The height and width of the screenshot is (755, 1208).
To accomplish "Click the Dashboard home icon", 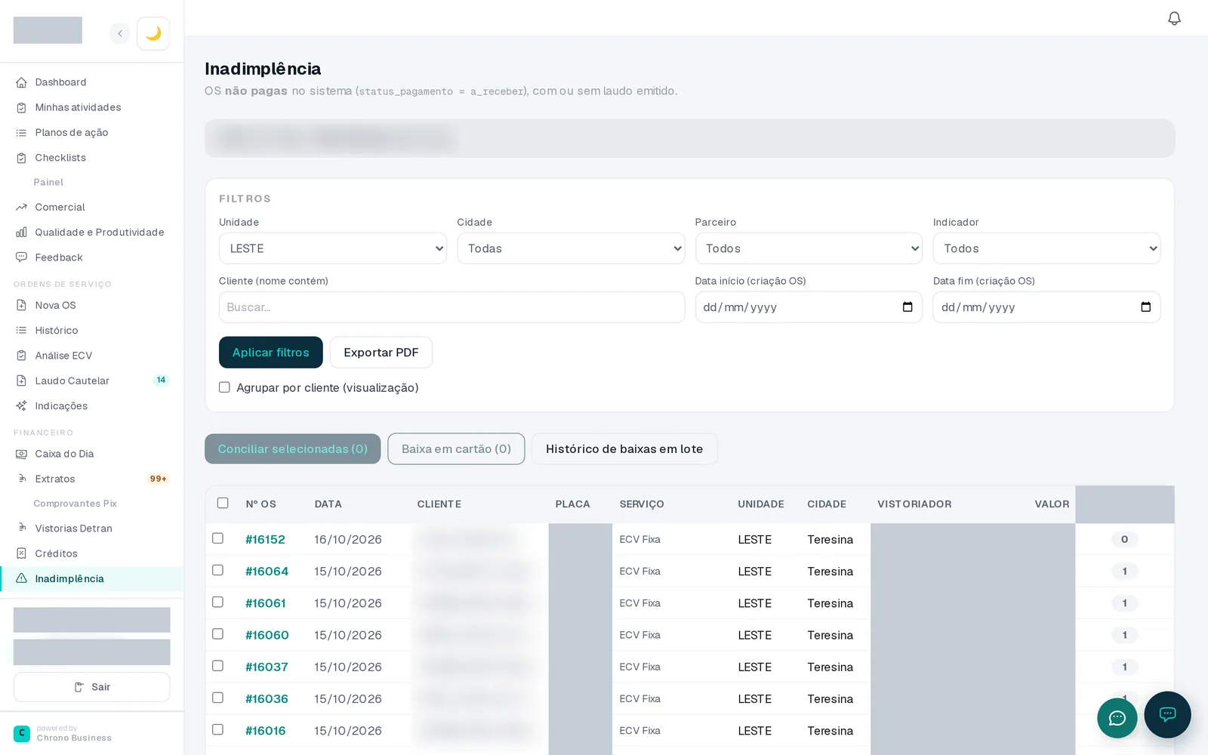I will coord(21,82).
